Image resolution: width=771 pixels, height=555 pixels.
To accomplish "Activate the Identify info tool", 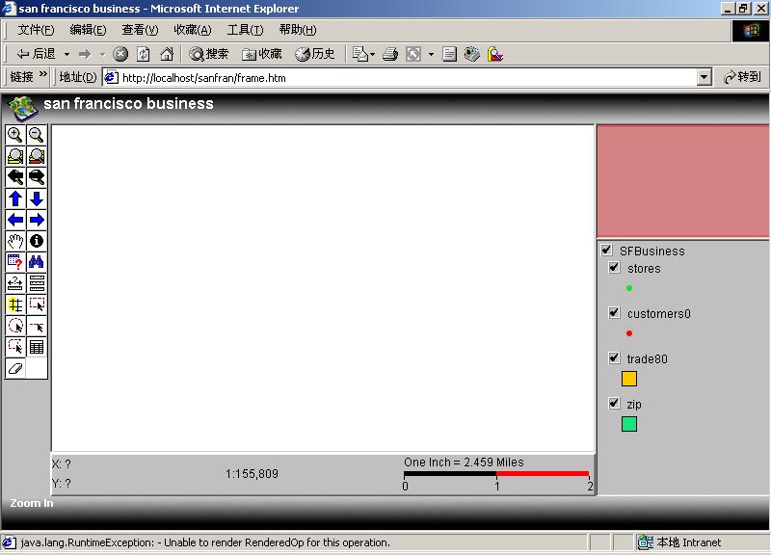I will click(37, 241).
